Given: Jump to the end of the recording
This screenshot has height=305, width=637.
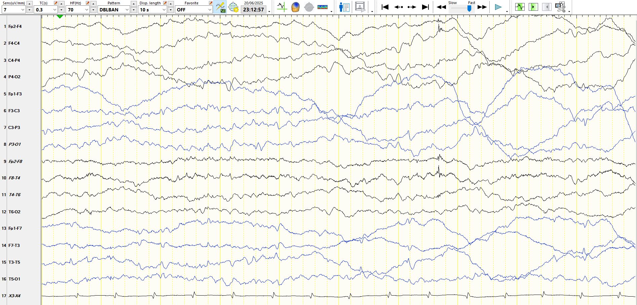Looking at the screenshot, I should click(x=425, y=7).
